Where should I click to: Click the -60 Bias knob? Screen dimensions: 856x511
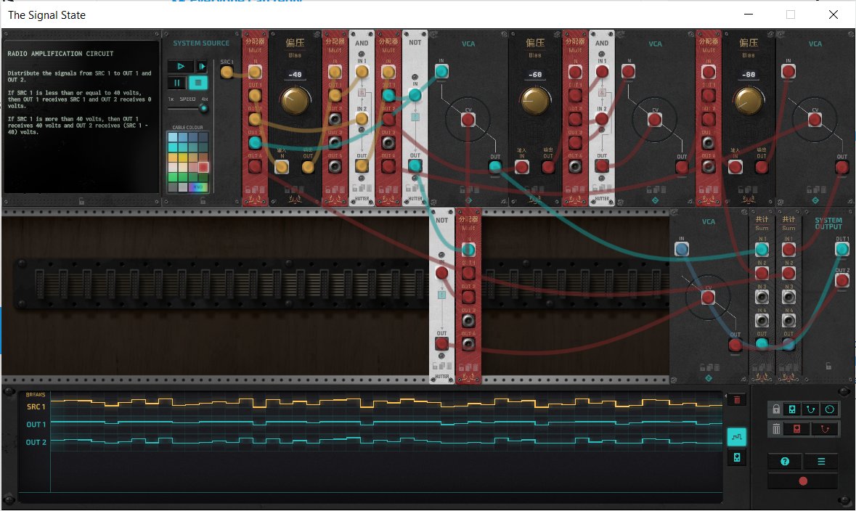[535, 100]
